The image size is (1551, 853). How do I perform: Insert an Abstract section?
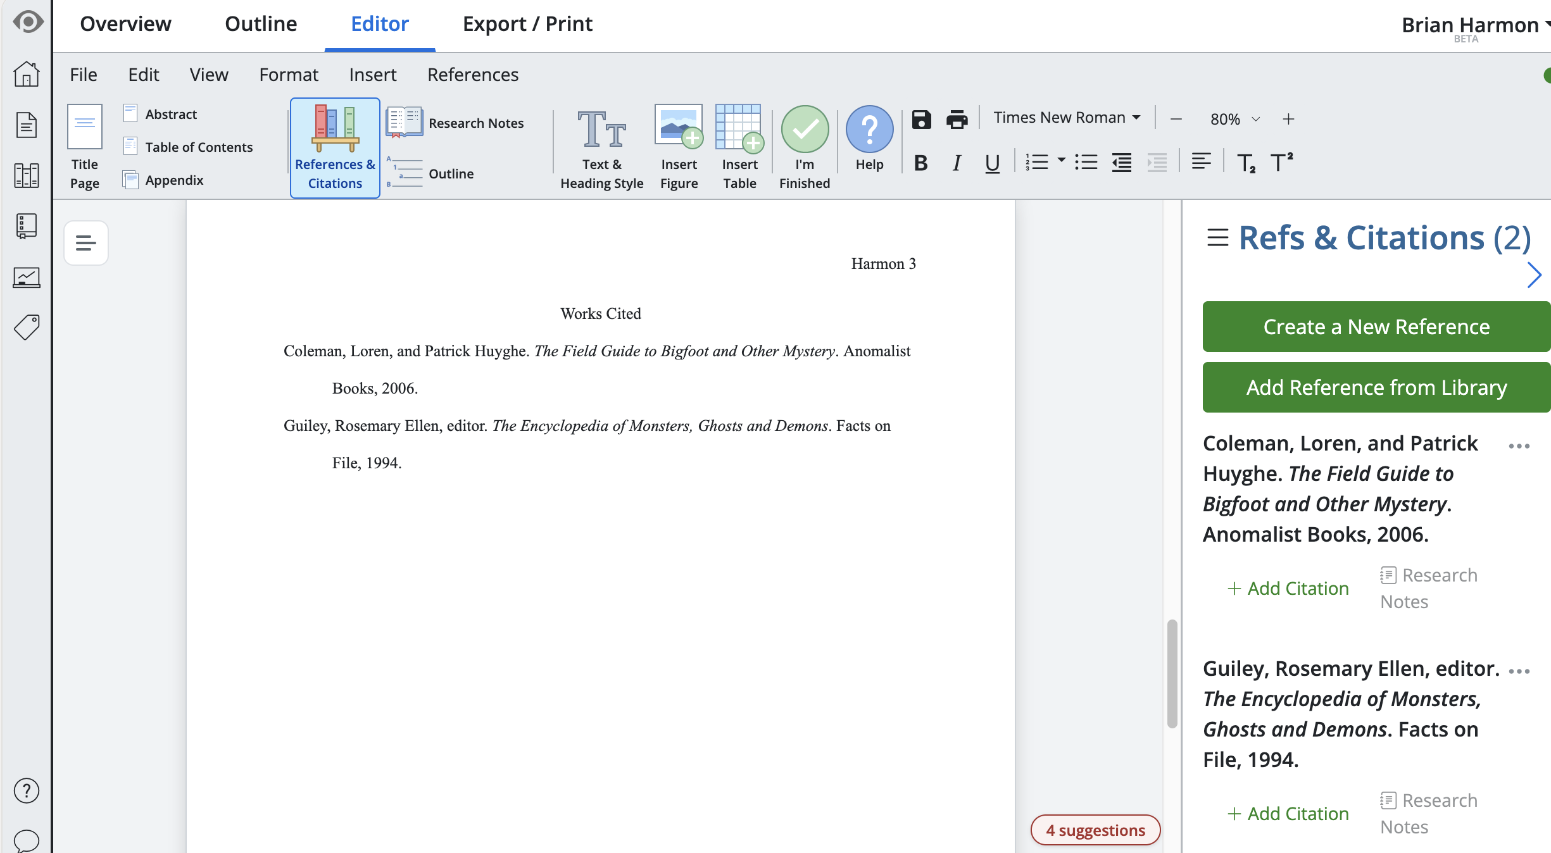[x=160, y=114]
